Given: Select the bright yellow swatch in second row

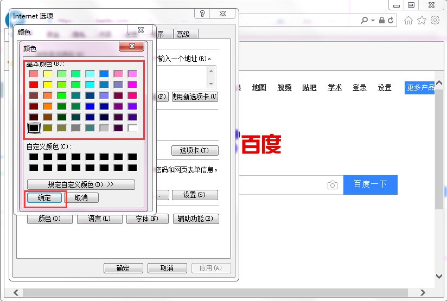Looking at the screenshot, I should click(48, 85).
